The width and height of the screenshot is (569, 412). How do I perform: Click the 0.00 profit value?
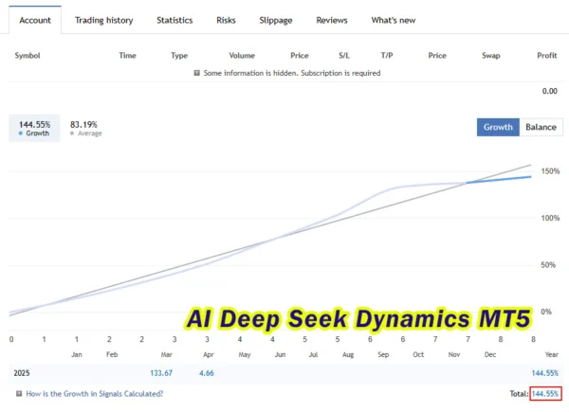pyautogui.click(x=550, y=91)
